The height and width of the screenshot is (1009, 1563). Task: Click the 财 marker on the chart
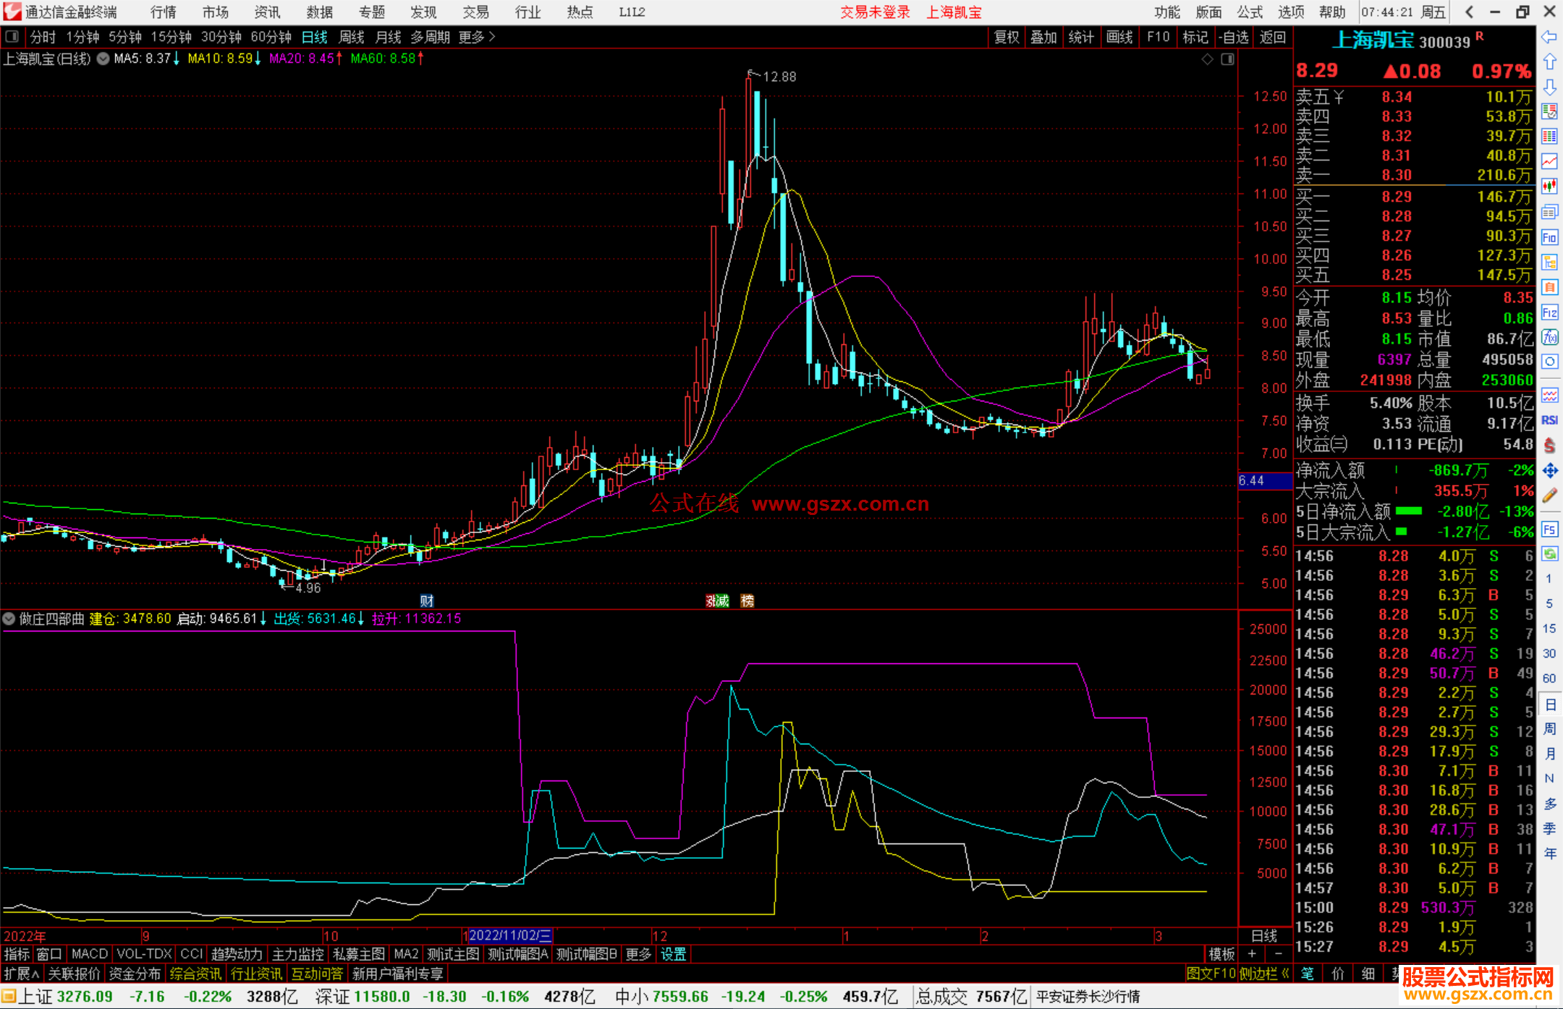pos(427,600)
